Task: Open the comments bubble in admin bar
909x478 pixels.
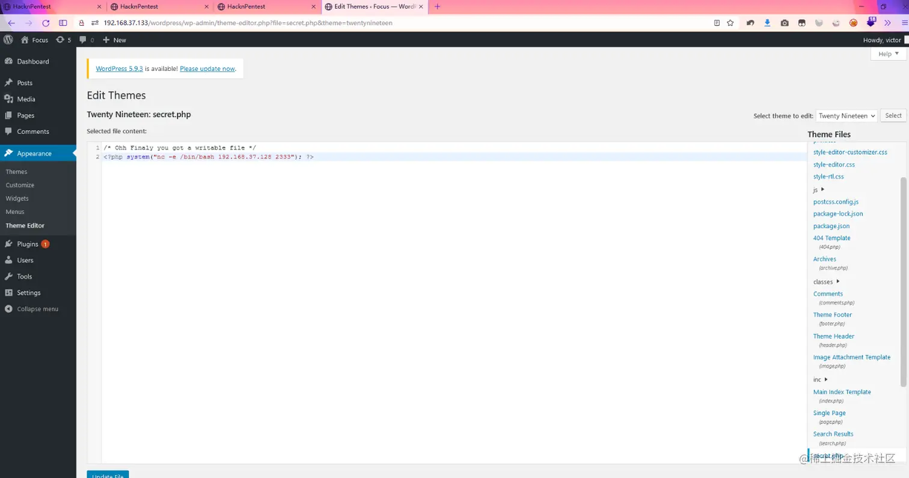Action: (87, 40)
